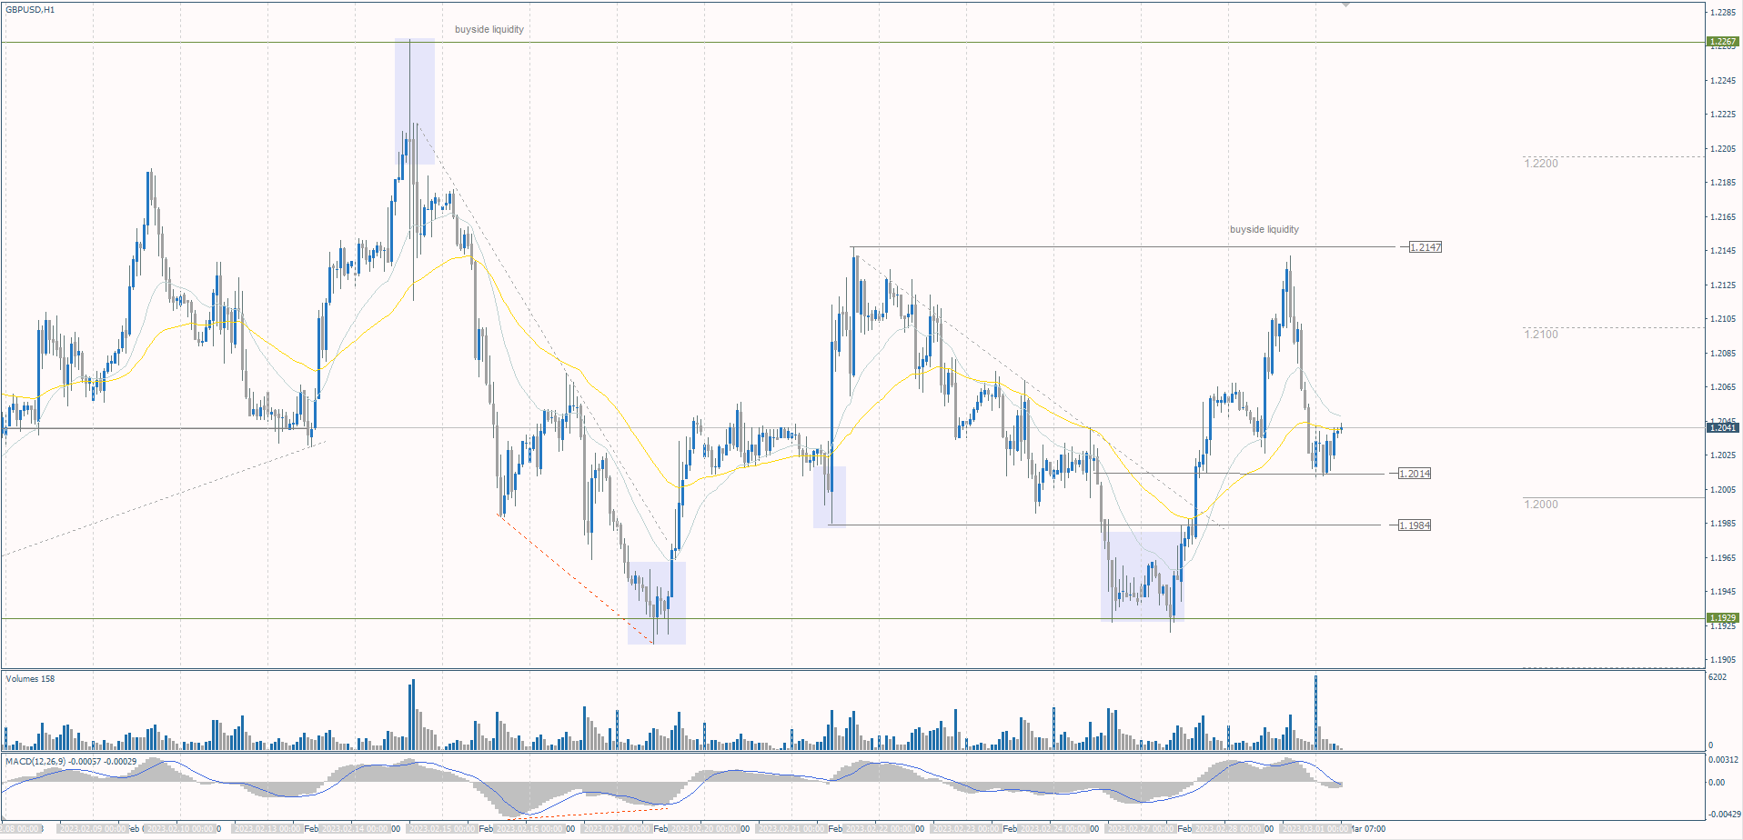
Task: Click the green 1.1929 price tag on axis
Action: click(1723, 617)
